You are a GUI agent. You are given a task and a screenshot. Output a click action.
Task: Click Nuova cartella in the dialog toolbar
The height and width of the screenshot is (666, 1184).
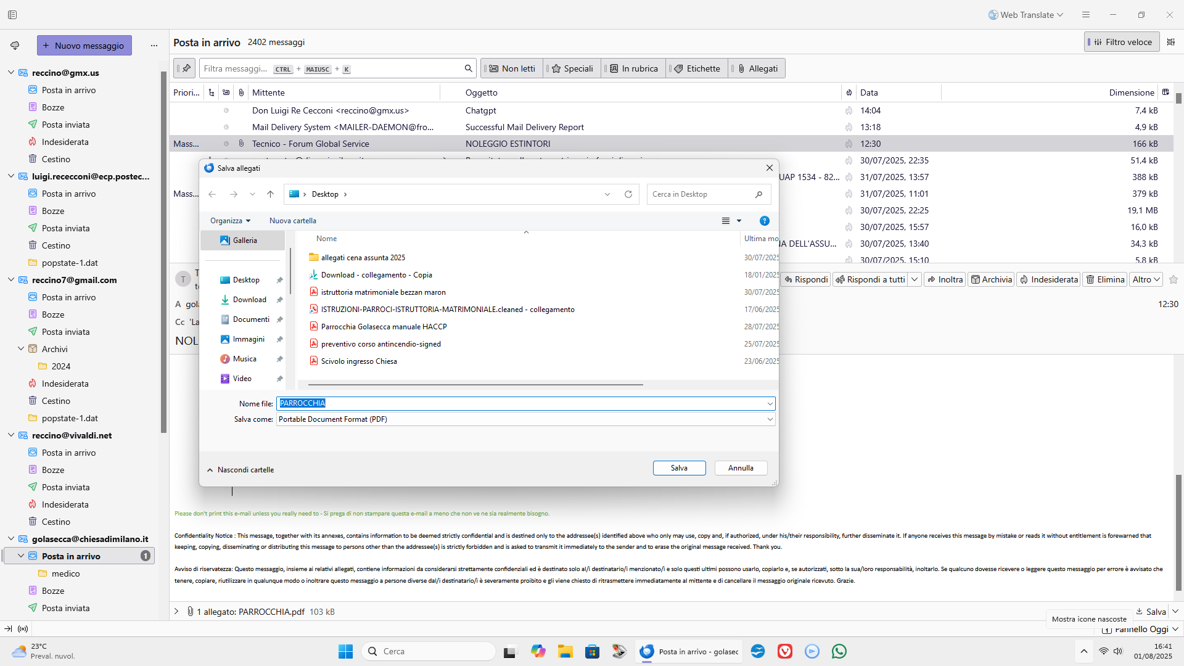point(292,221)
